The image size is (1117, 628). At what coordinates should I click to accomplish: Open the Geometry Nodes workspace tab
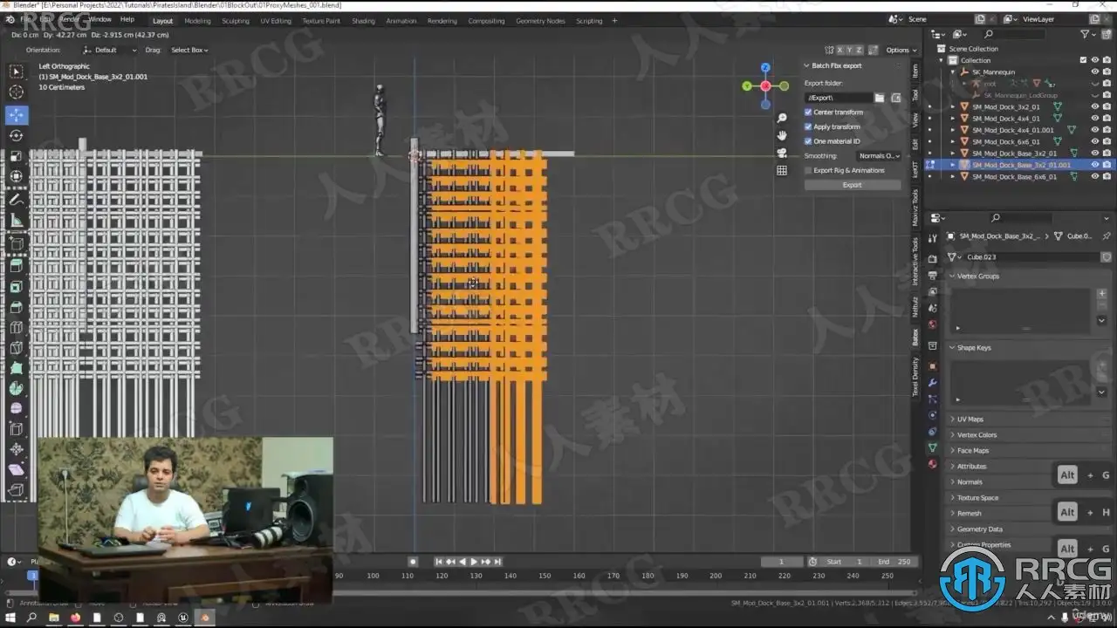point(540,21)
